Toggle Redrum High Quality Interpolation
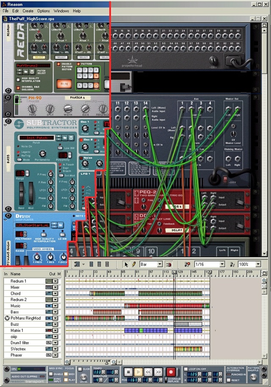The height and width of the screenshot is (387, 271). pyautogui.click(x=18, y=80)
